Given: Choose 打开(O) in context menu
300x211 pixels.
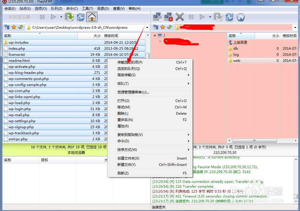Looking at the screenshot, I should 150,101.
